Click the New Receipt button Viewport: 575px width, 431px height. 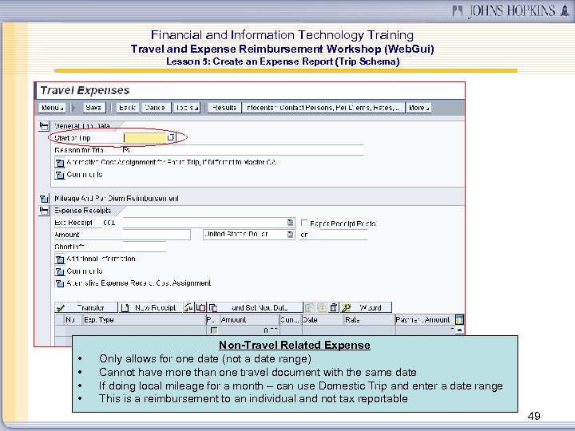tap(150, 307)
